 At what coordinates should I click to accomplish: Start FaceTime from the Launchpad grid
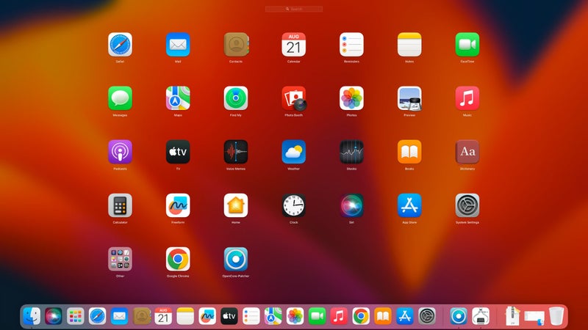pyautogui.click(x=467, y=45)
